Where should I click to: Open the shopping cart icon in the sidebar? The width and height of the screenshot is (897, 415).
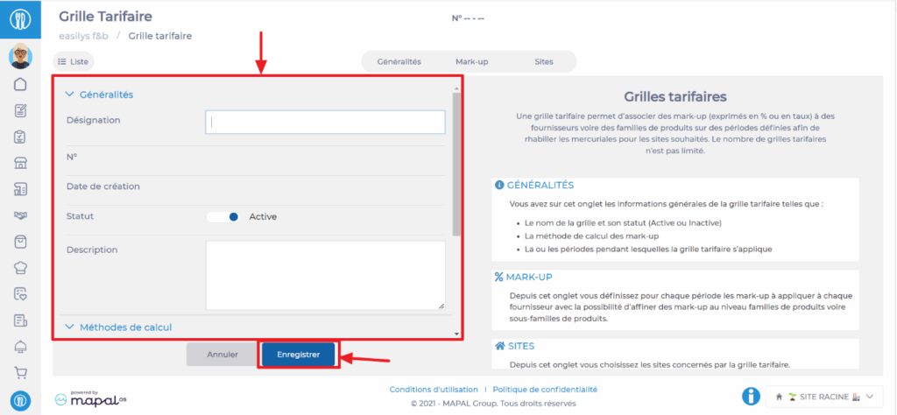[20, 373]
